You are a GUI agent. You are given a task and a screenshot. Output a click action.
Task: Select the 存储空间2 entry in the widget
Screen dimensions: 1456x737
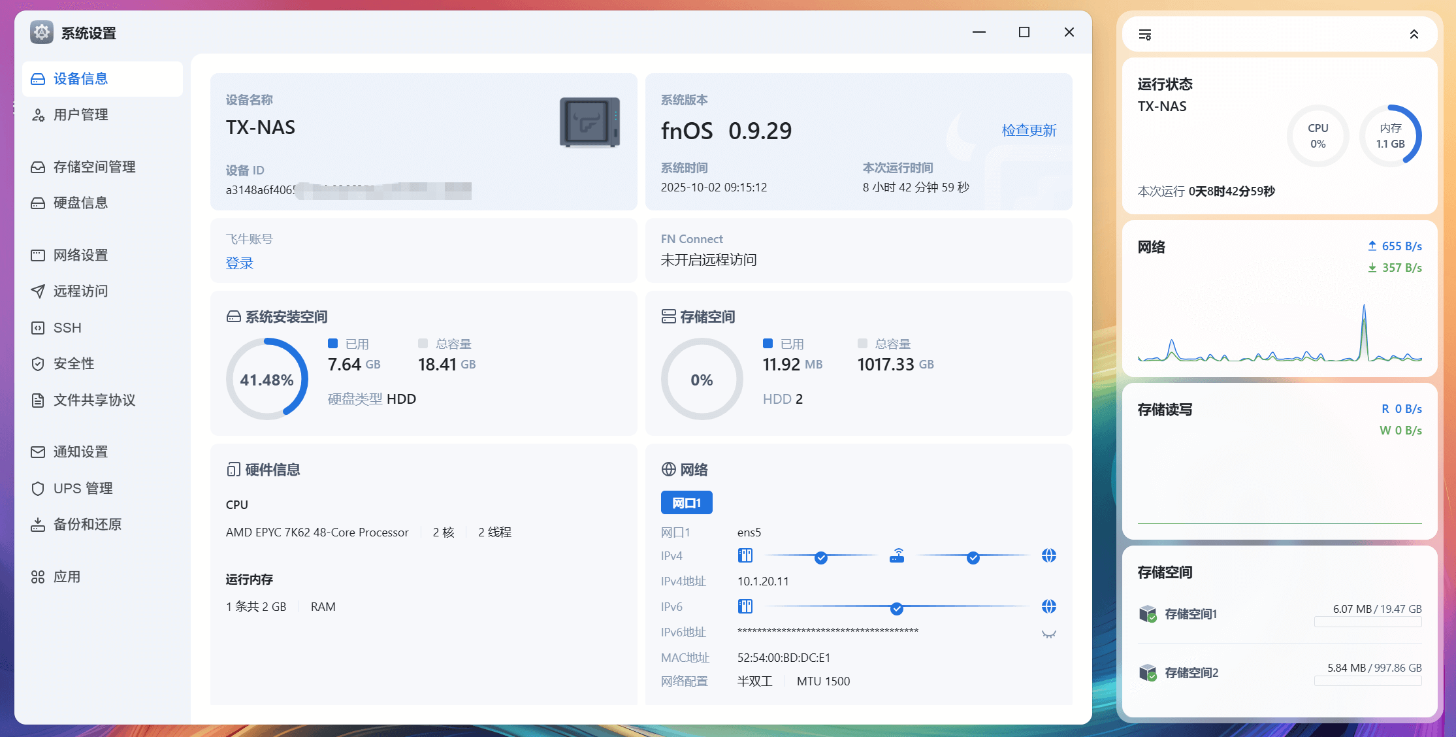pos(1191,672)
